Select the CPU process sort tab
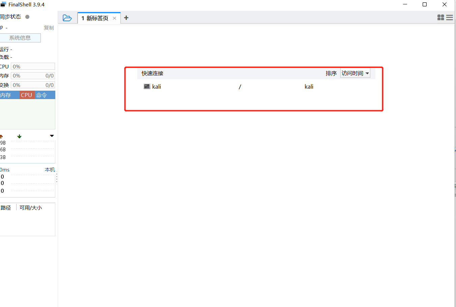The image size is (456, 307). [26, 95]
